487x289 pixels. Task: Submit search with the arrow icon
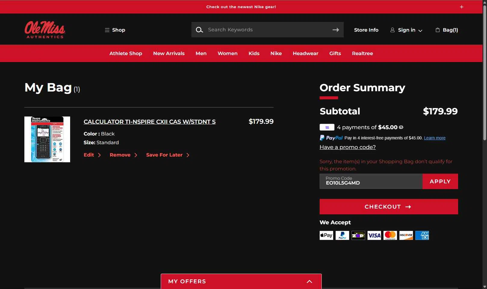pos(336,30)
